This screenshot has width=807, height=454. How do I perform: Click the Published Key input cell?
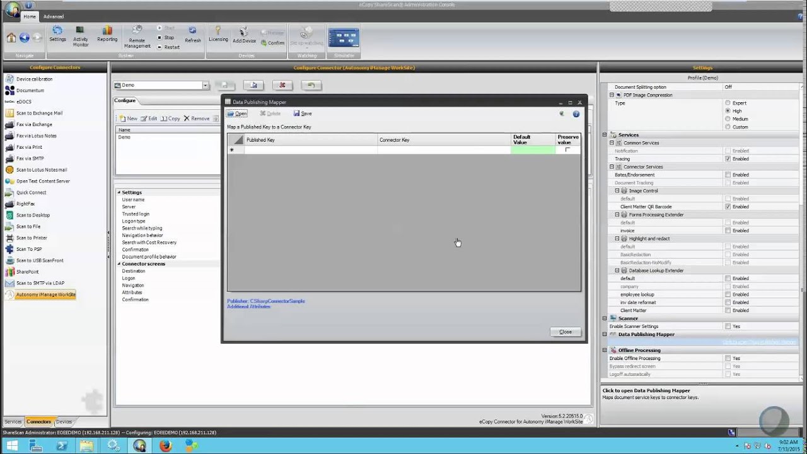(x=311, y=150)
